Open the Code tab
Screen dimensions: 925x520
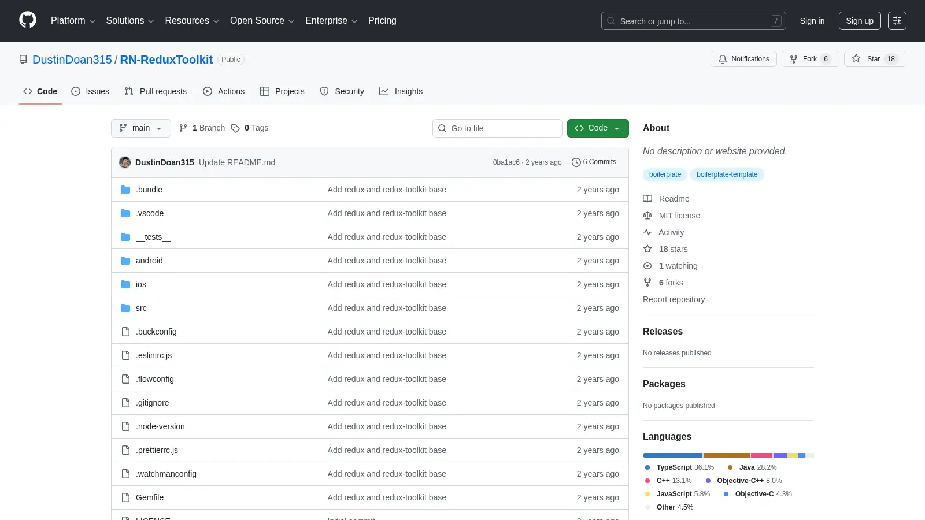40,91
